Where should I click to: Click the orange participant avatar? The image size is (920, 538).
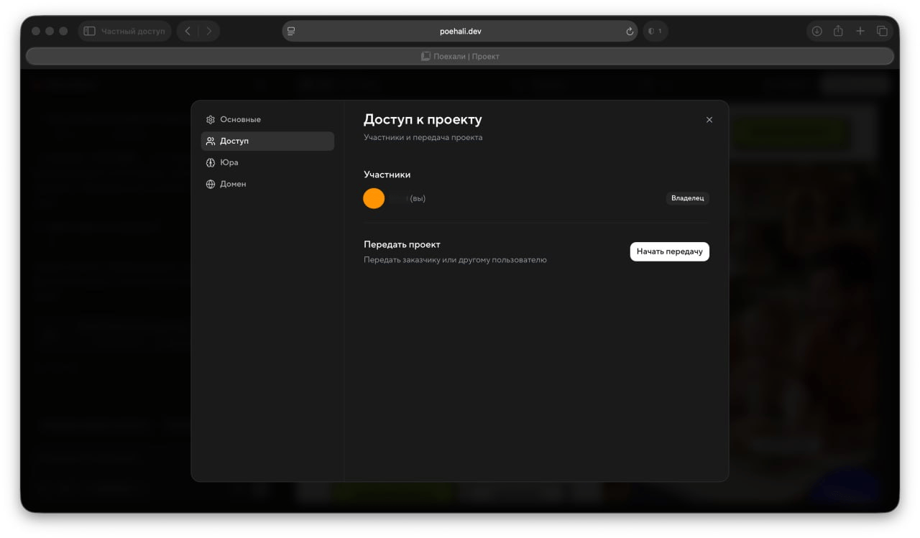pos(374,198)
